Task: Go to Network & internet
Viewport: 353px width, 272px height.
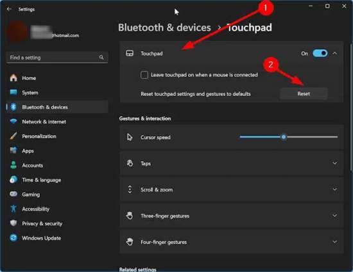Action: pyautogui.click(x=57, y=122)
